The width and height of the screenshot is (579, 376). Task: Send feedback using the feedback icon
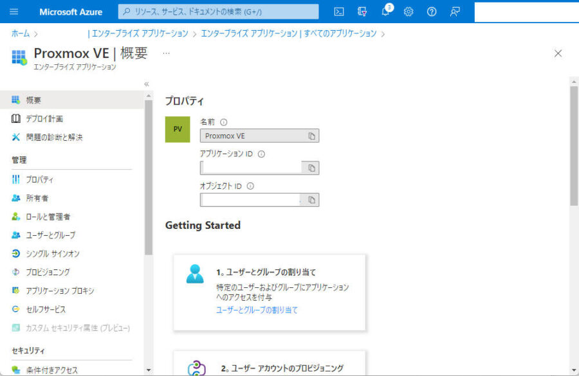pyautogui.click(x=454, y=11)
